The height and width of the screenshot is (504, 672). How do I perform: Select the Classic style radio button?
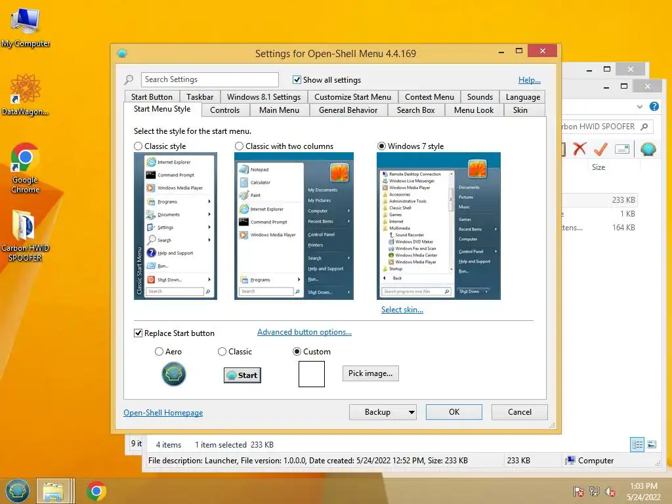pos(138,146)
